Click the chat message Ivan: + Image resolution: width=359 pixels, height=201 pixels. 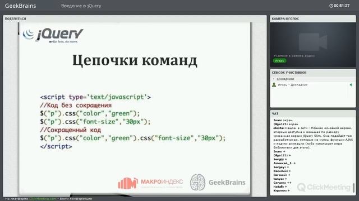[279, 151]
